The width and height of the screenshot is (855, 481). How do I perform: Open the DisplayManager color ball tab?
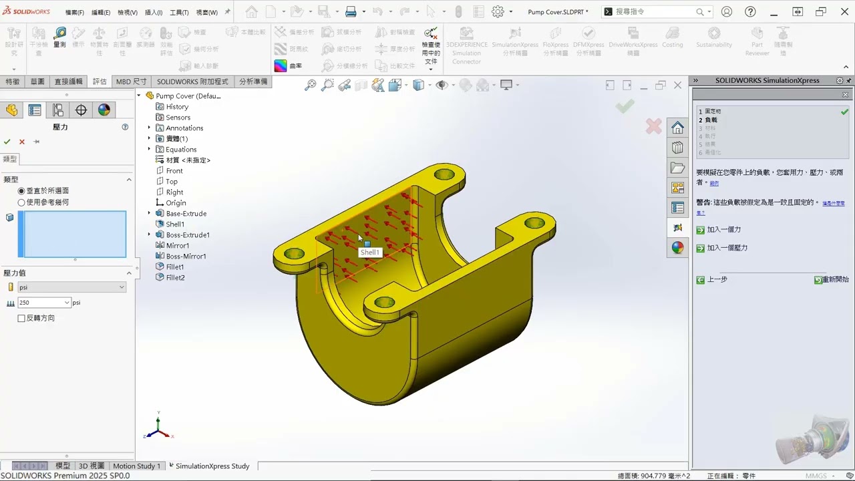(x=104, y=110)
